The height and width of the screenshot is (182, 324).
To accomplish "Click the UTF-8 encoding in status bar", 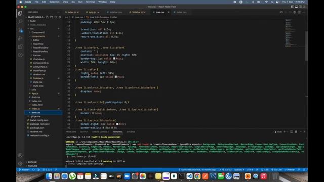I will [x=250, y=170].
